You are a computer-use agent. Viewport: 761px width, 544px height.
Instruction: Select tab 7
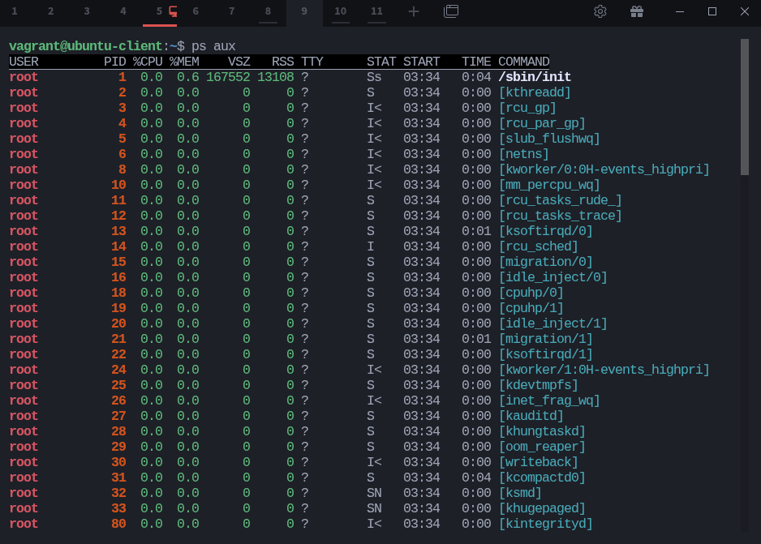[x=230, y=12]
